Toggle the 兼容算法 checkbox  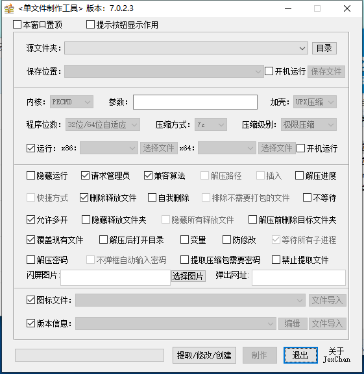pos(148,176)
